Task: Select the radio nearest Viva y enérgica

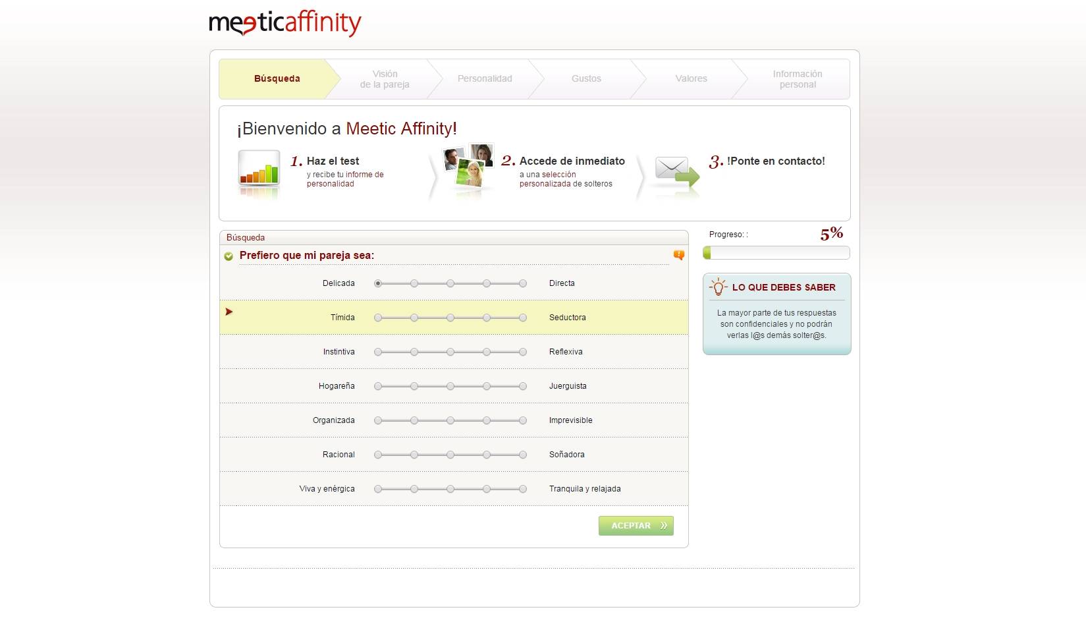Action: (378, 489)
